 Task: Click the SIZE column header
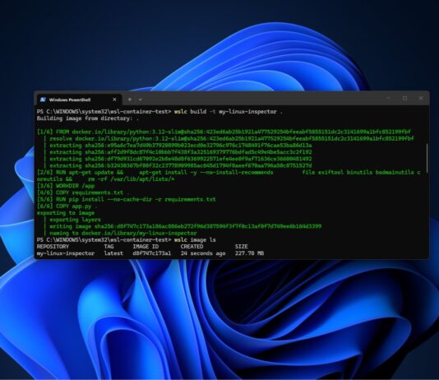[x=242, y=247]
